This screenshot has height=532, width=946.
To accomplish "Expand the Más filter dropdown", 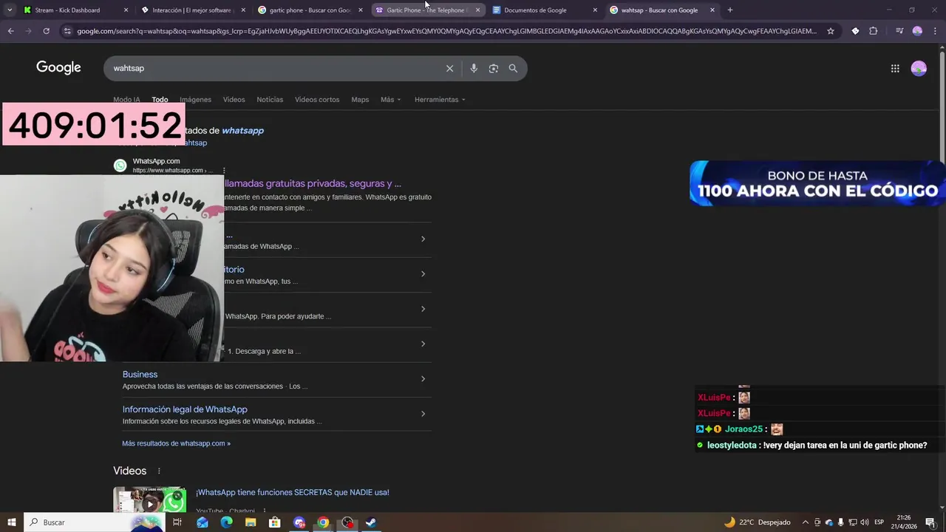I will tap(390, 100).
